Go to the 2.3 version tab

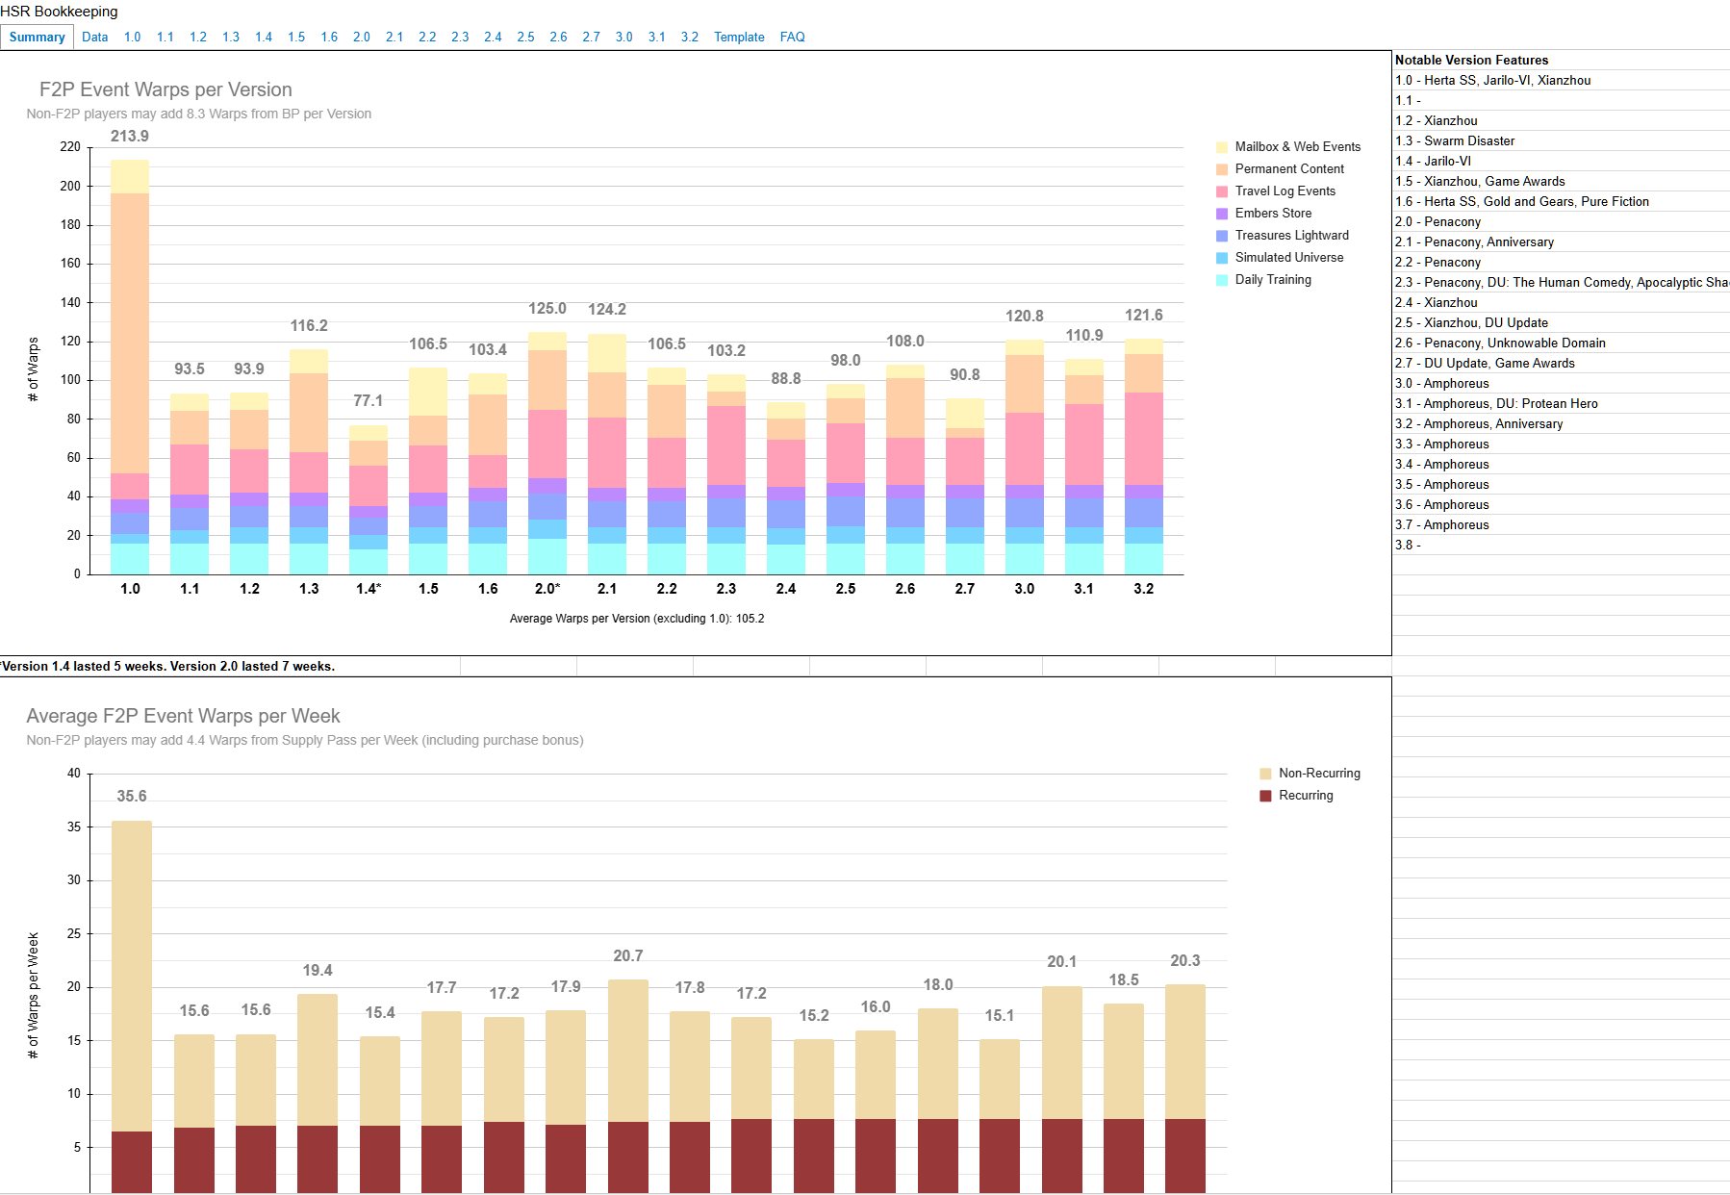[x=460, y=37]
